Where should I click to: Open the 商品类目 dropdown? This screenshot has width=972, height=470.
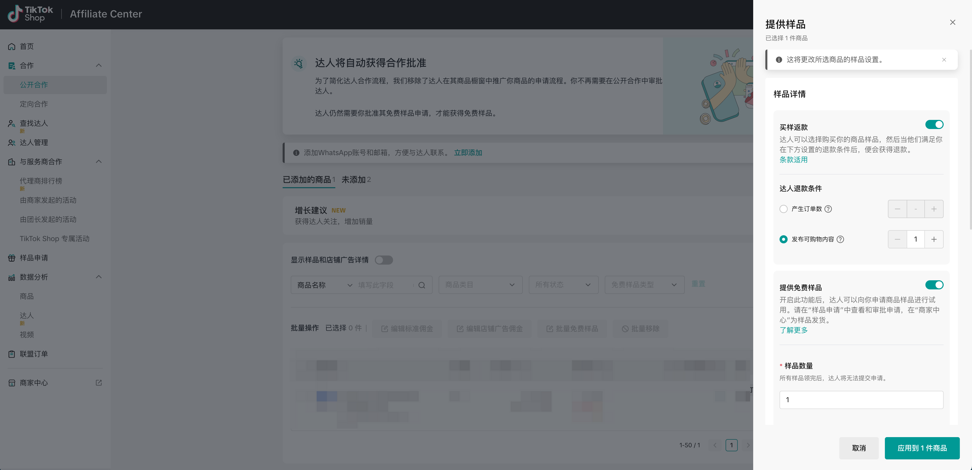tap(480, 285)
